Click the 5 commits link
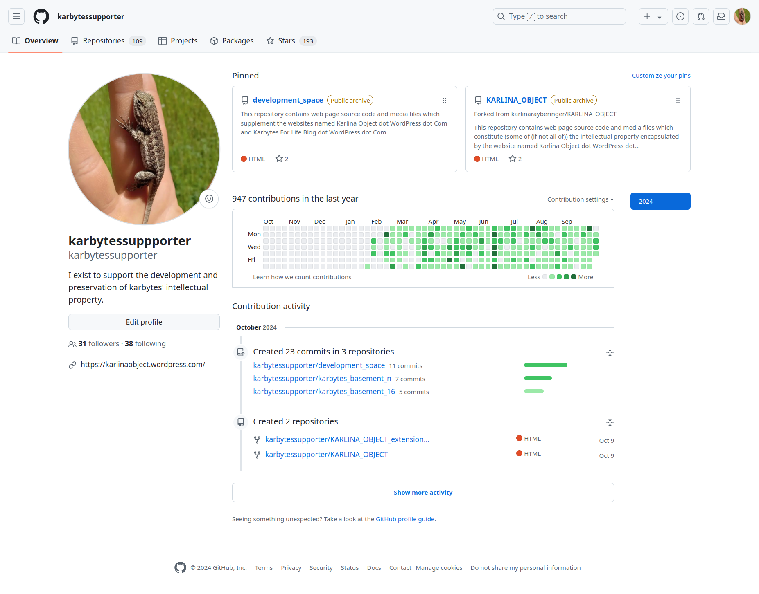Image resolution: width=759 pixels, height=594 pixels. click(x=414, y=392)
